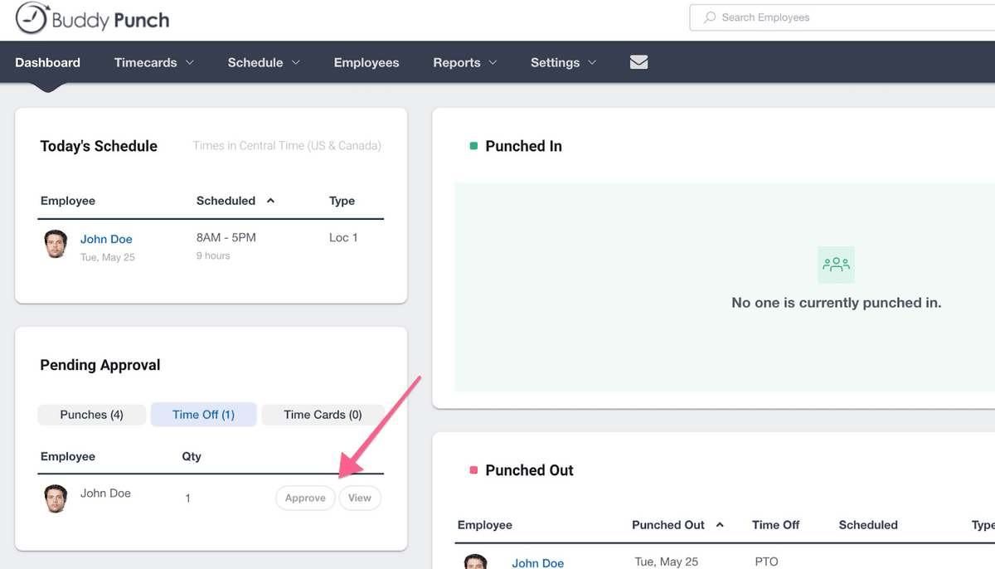Click the people icon in Punched In panel
The height and width of the screenshot is (569, 995).
point(836,265)
